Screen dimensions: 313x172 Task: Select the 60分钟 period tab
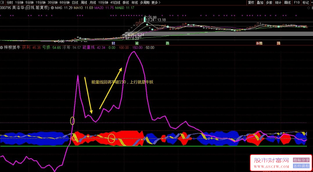[65, 3]
